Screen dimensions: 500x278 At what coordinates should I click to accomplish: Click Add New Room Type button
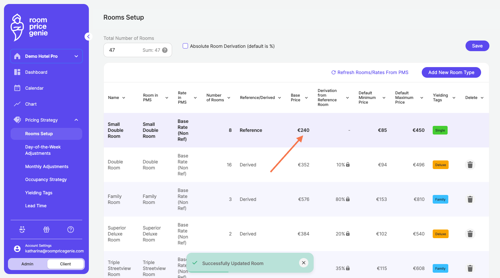[x=451, y=72]
